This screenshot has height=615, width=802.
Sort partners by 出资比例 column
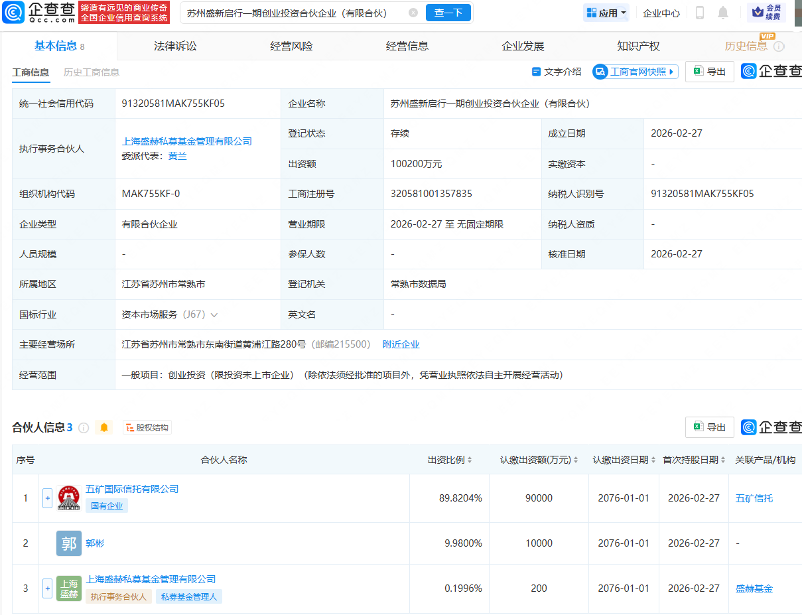click(470, 460)
